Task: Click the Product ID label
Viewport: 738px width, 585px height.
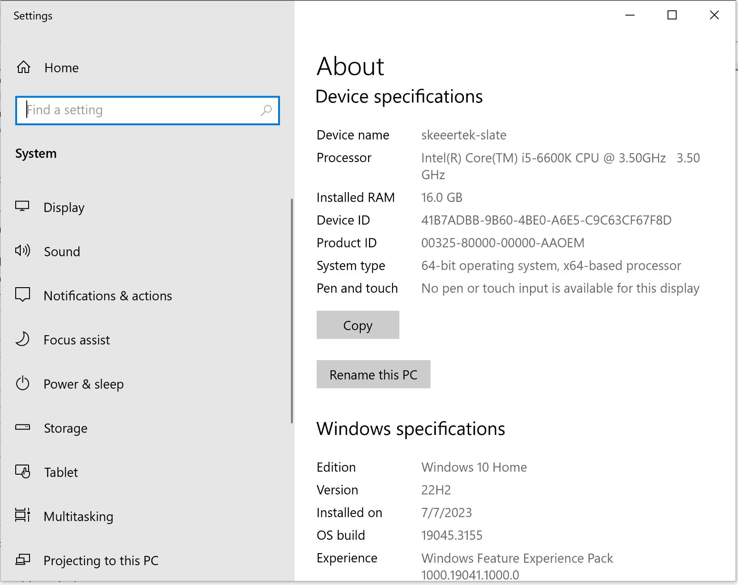Action: coord(346,243)
